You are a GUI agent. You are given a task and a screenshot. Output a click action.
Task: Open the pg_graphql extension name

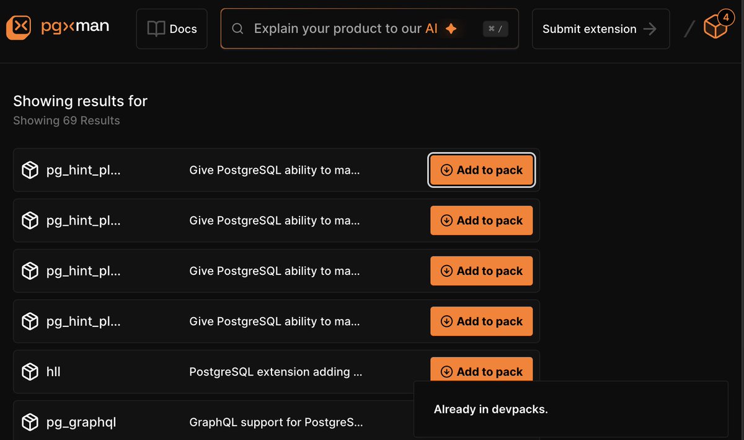[x=81, y=423]
